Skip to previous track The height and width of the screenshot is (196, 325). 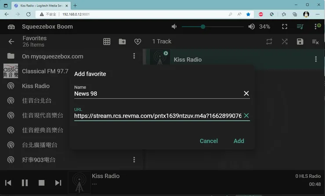(x=8, y=183)
